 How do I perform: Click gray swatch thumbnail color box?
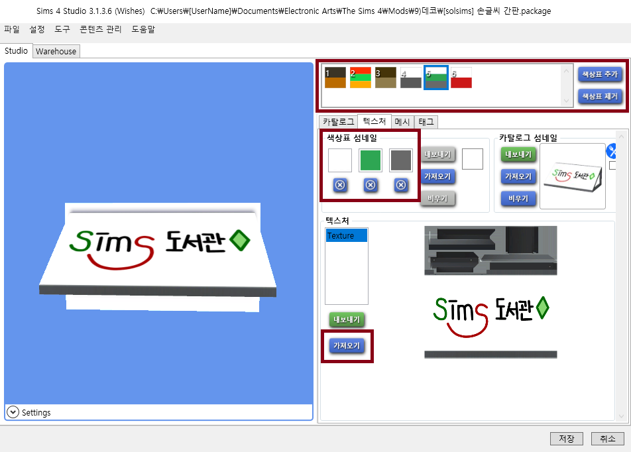(401, 160)
